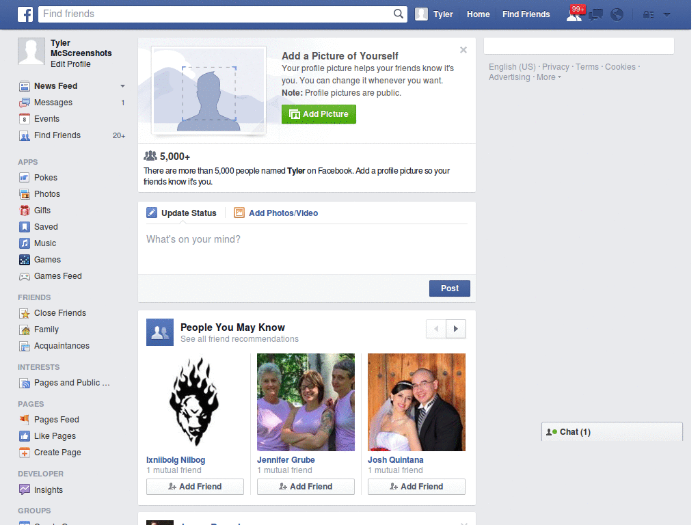
Task: Open Jennifer Grube's photo thumbnail
Action: (306, 402)
